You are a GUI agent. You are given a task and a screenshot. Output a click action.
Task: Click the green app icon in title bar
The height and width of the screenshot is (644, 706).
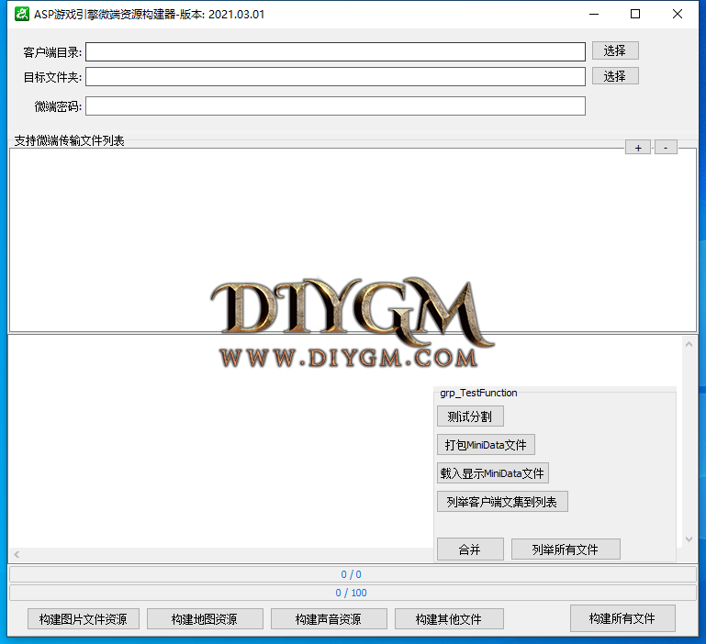tap(22, 14)
